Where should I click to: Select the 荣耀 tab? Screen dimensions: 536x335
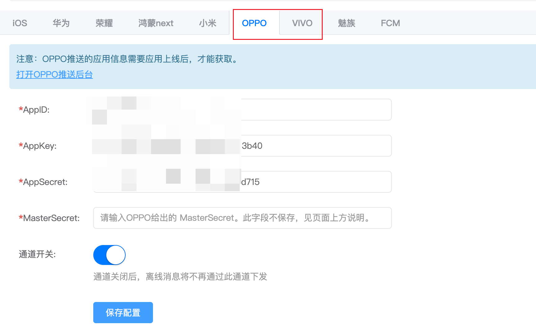[104, 23]
